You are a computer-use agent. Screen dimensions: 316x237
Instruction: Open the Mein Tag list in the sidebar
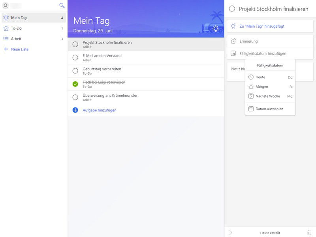(34, 17)
